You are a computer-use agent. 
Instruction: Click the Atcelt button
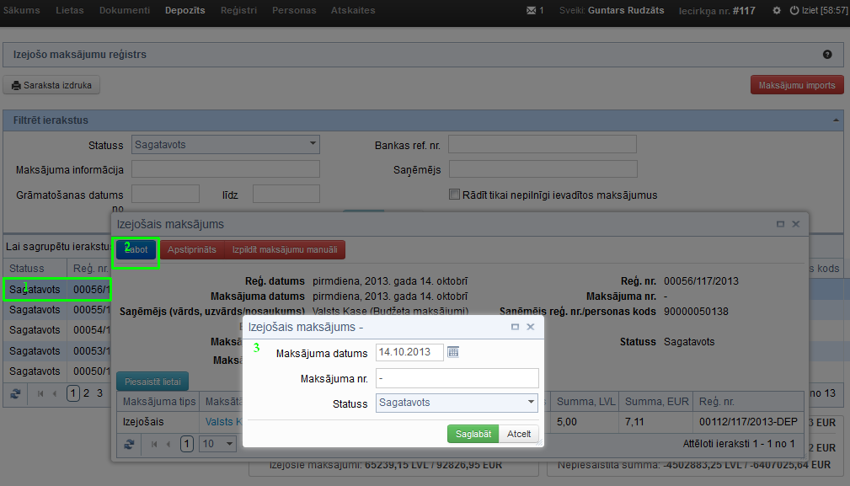518,434
